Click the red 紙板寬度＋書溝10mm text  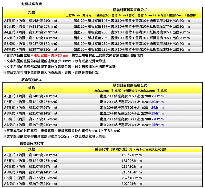pyautogui.click(x=51, y=56)
